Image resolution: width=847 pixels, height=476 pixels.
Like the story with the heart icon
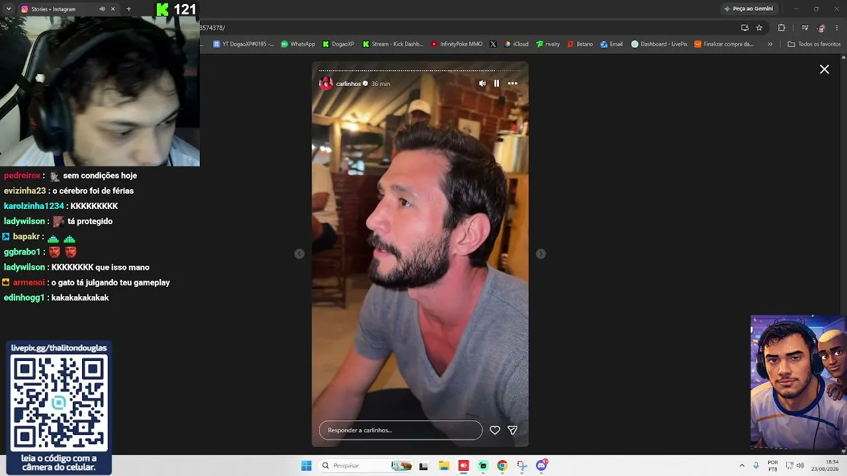(494, 430)
